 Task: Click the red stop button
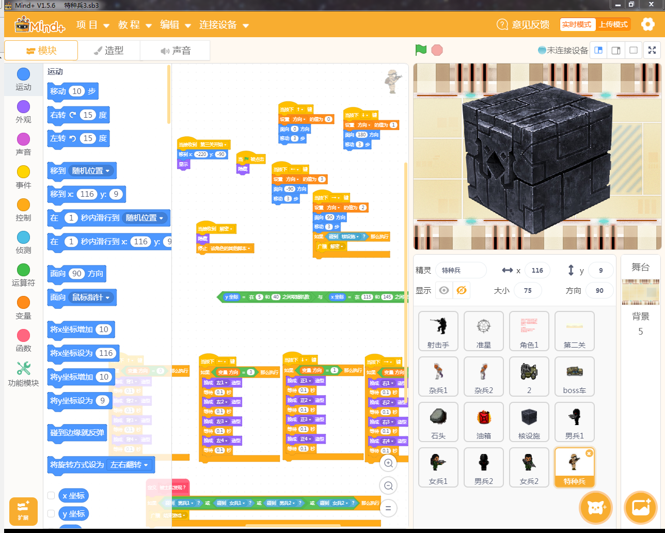coord(437,50)
